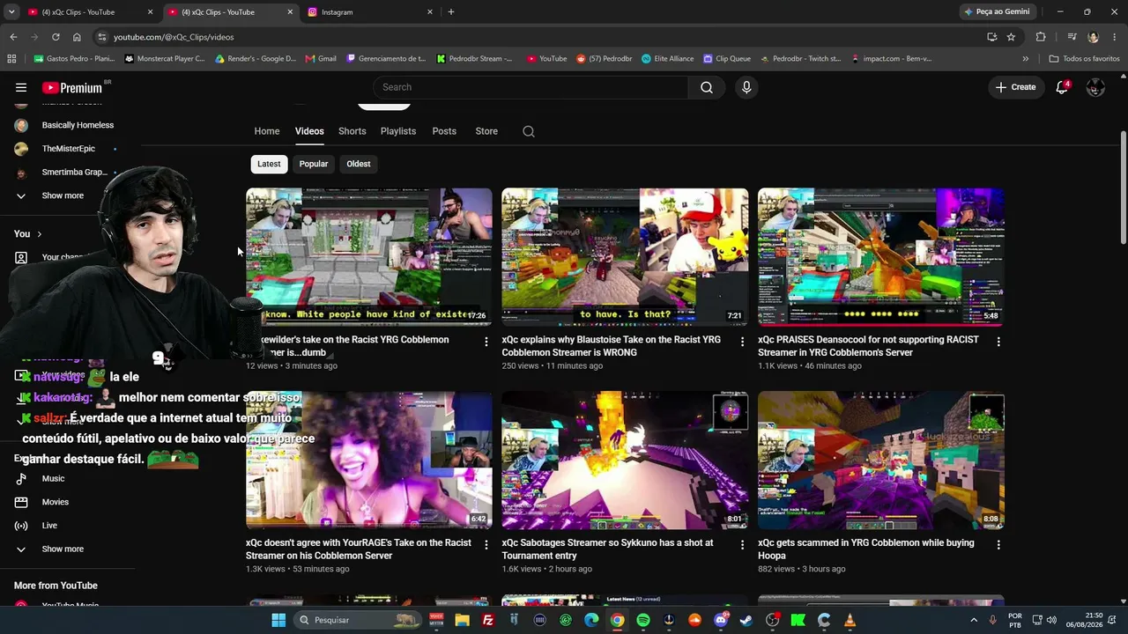The image size is (1128, 634).
Task: Open File Explorer from the taskbar
Action: click(x=462, y=620)
